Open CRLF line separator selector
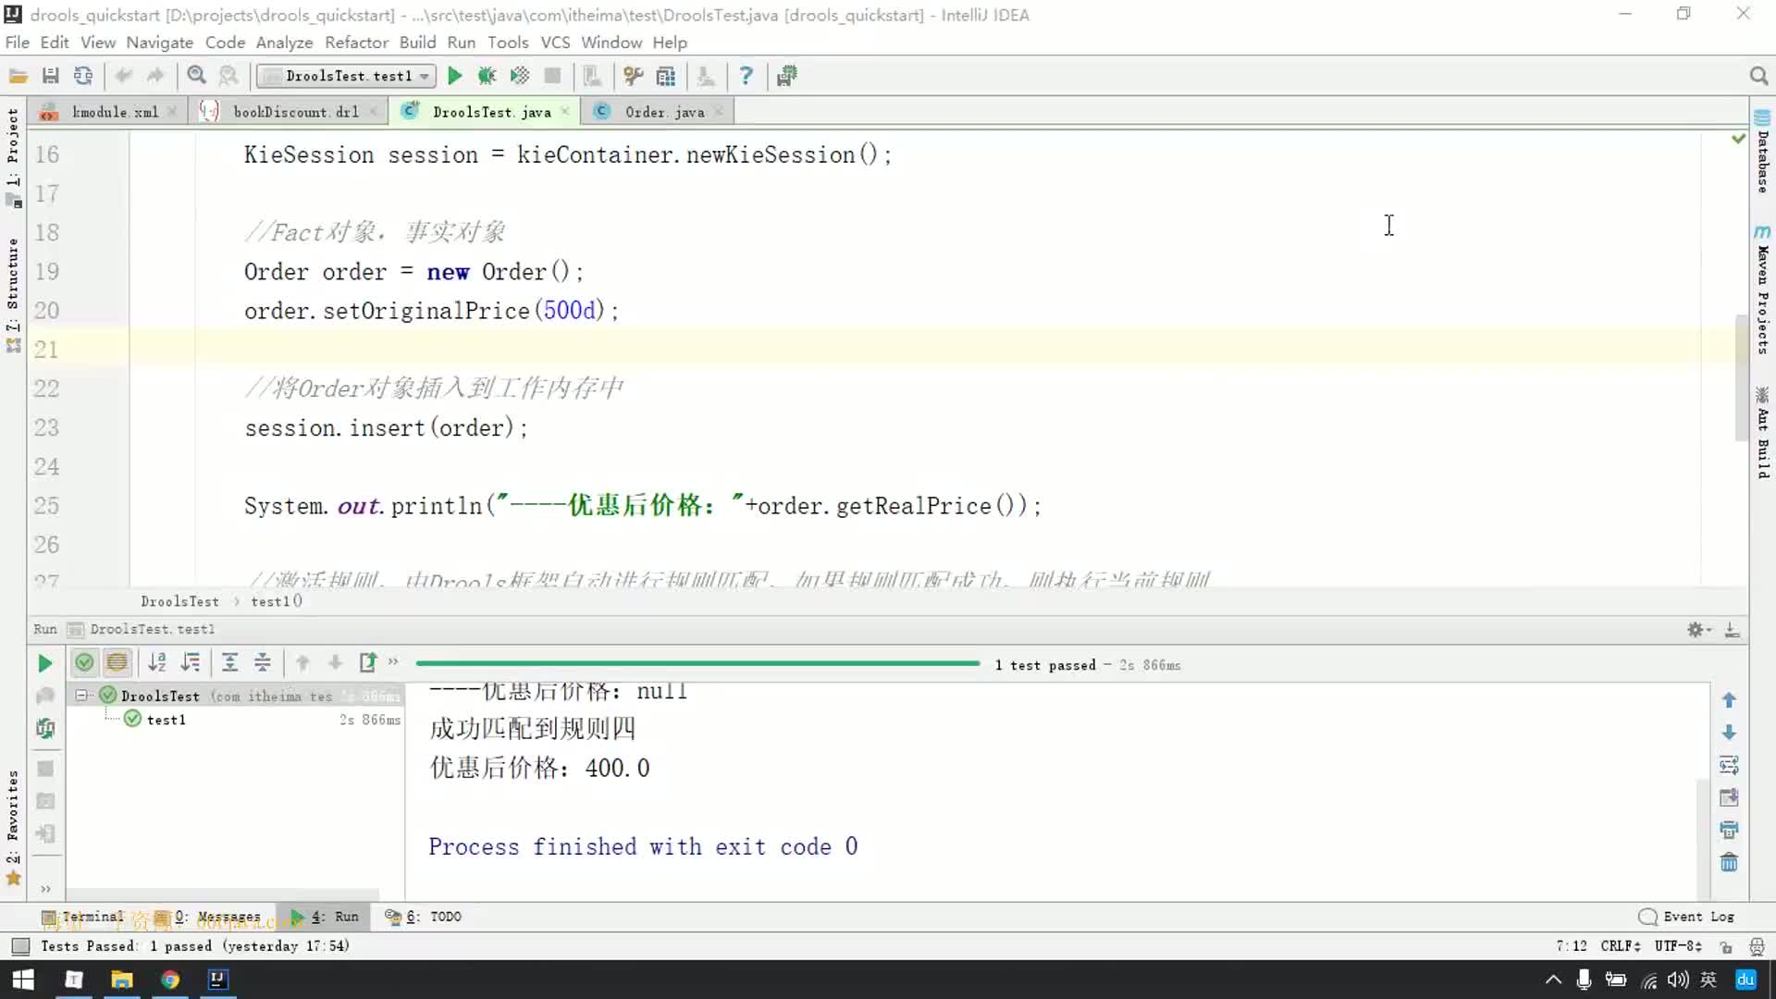This screenshot has width=1776, height=999. coord(1621,945)
